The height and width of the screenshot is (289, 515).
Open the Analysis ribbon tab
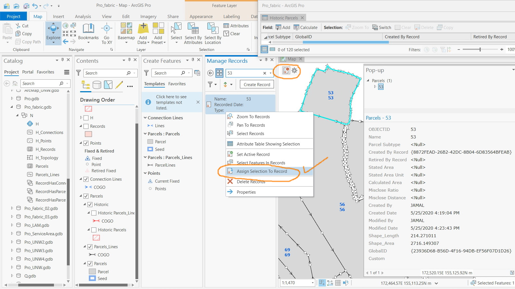(x=83, y=16)
